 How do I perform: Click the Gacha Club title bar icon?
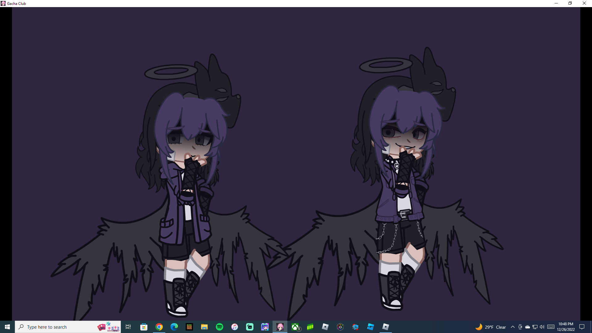3,3
